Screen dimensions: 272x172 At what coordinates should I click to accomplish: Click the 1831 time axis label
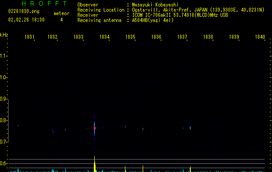(29, 37)
